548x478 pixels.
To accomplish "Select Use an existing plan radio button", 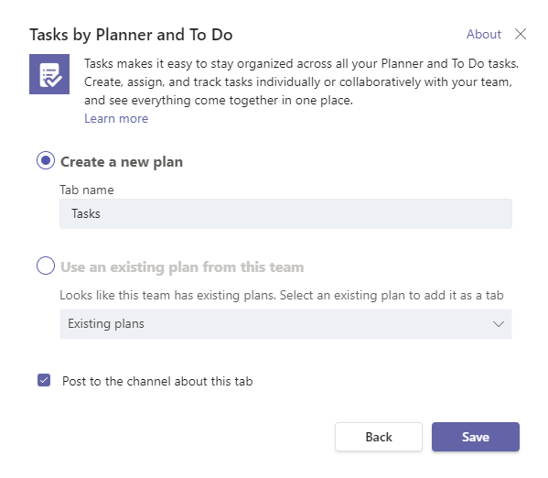I will 46,266.
